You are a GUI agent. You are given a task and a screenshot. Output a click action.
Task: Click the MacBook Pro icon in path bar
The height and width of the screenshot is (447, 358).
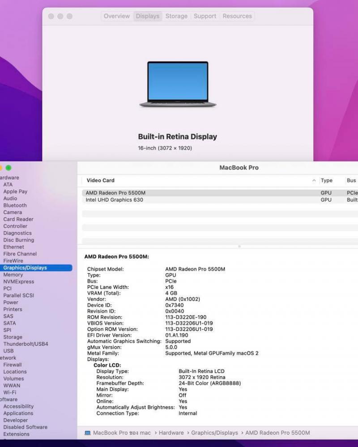pos(88,433)
